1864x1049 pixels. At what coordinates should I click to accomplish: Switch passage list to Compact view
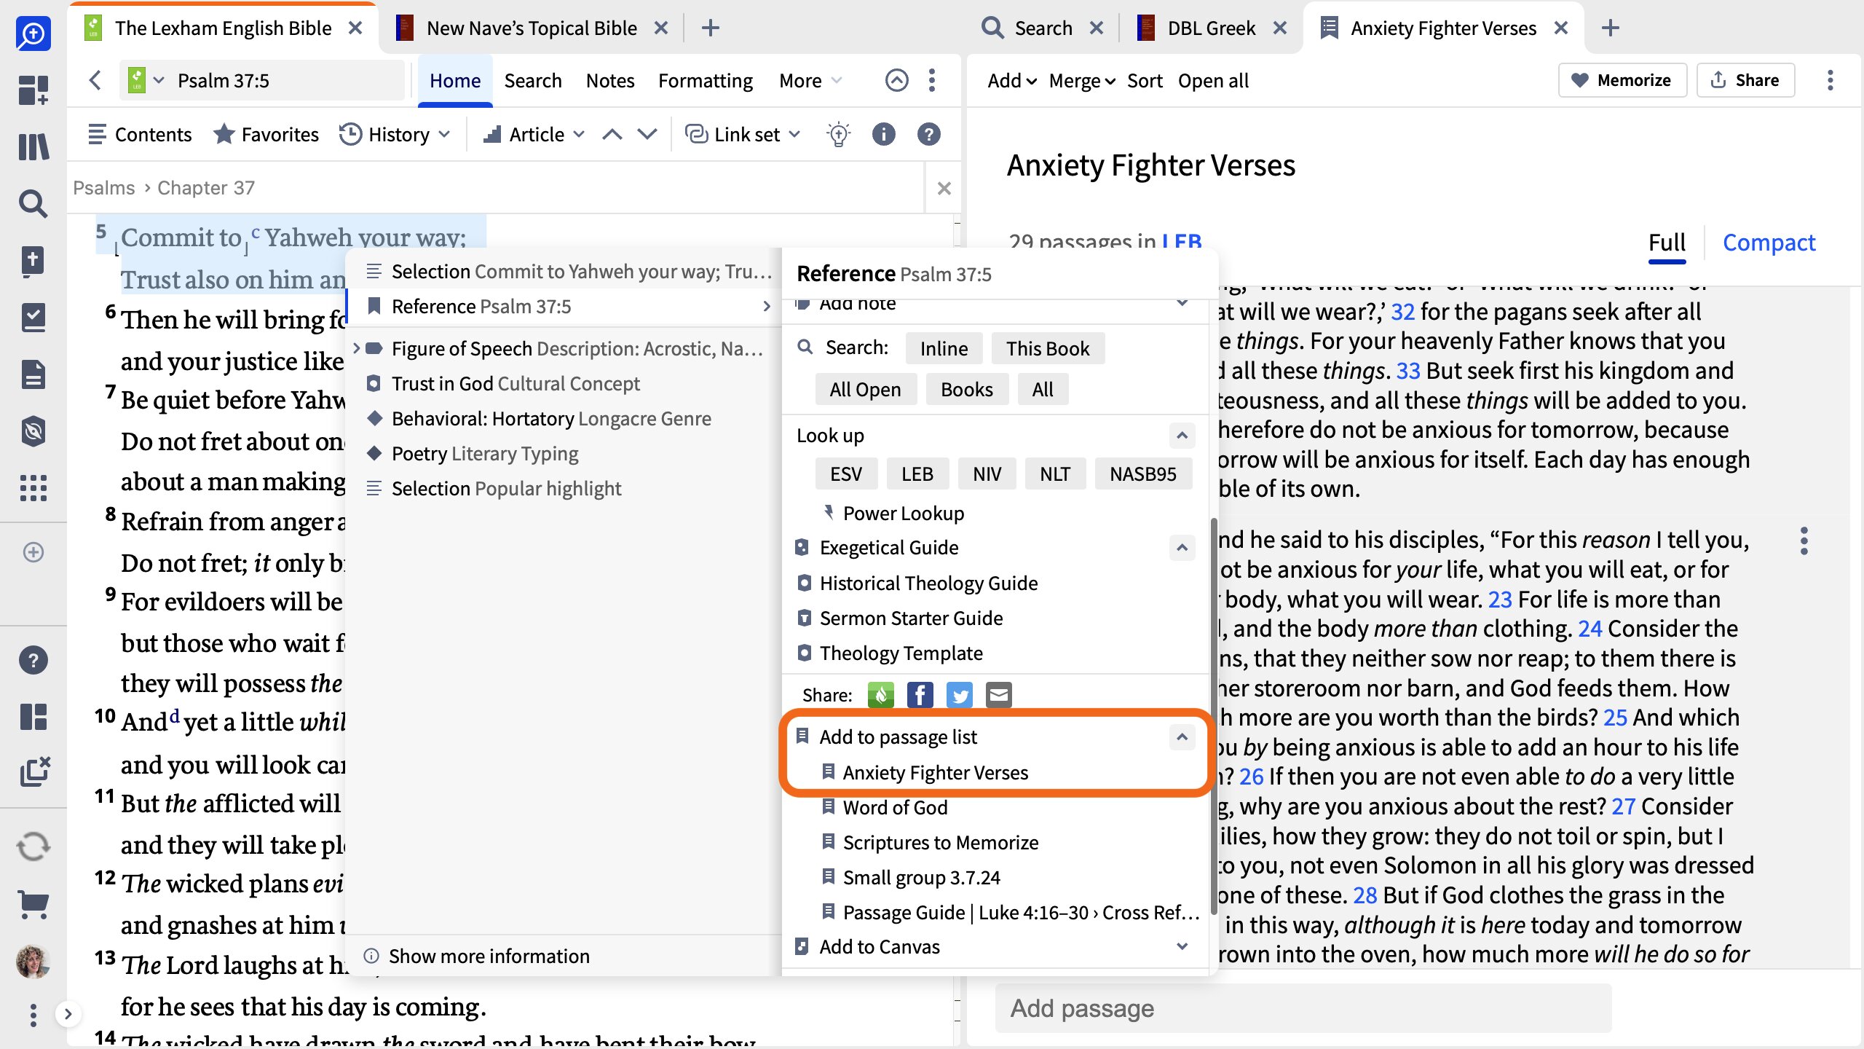(x=1769, y=243)
